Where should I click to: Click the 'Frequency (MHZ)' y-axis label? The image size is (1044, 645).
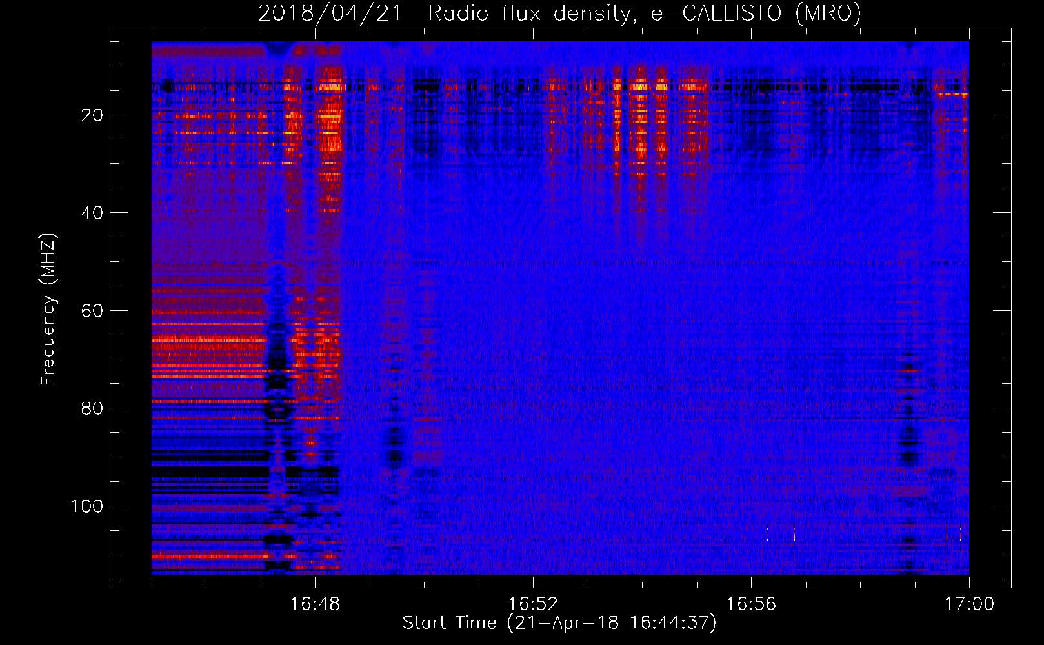coord(48,309)
